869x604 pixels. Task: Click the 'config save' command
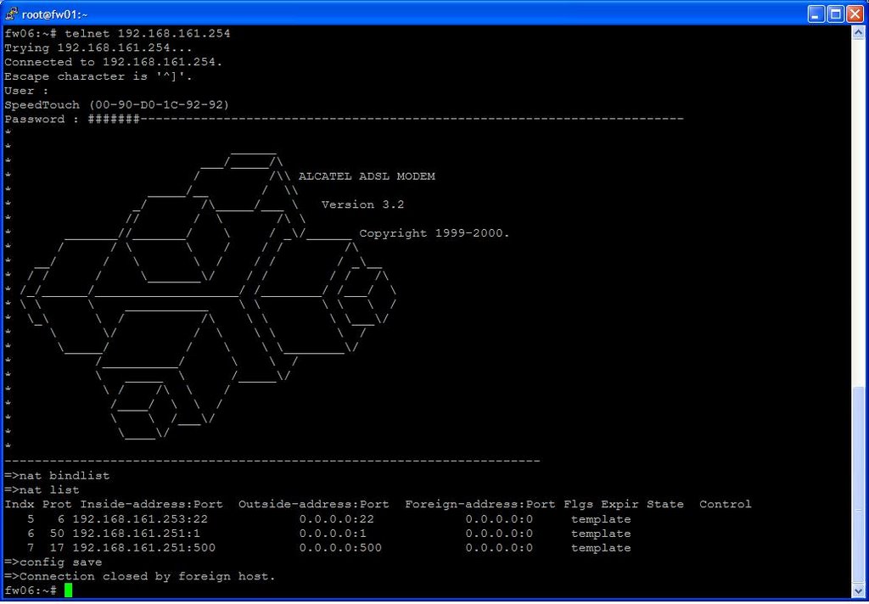pyautogui.click(x=60, y=562)
